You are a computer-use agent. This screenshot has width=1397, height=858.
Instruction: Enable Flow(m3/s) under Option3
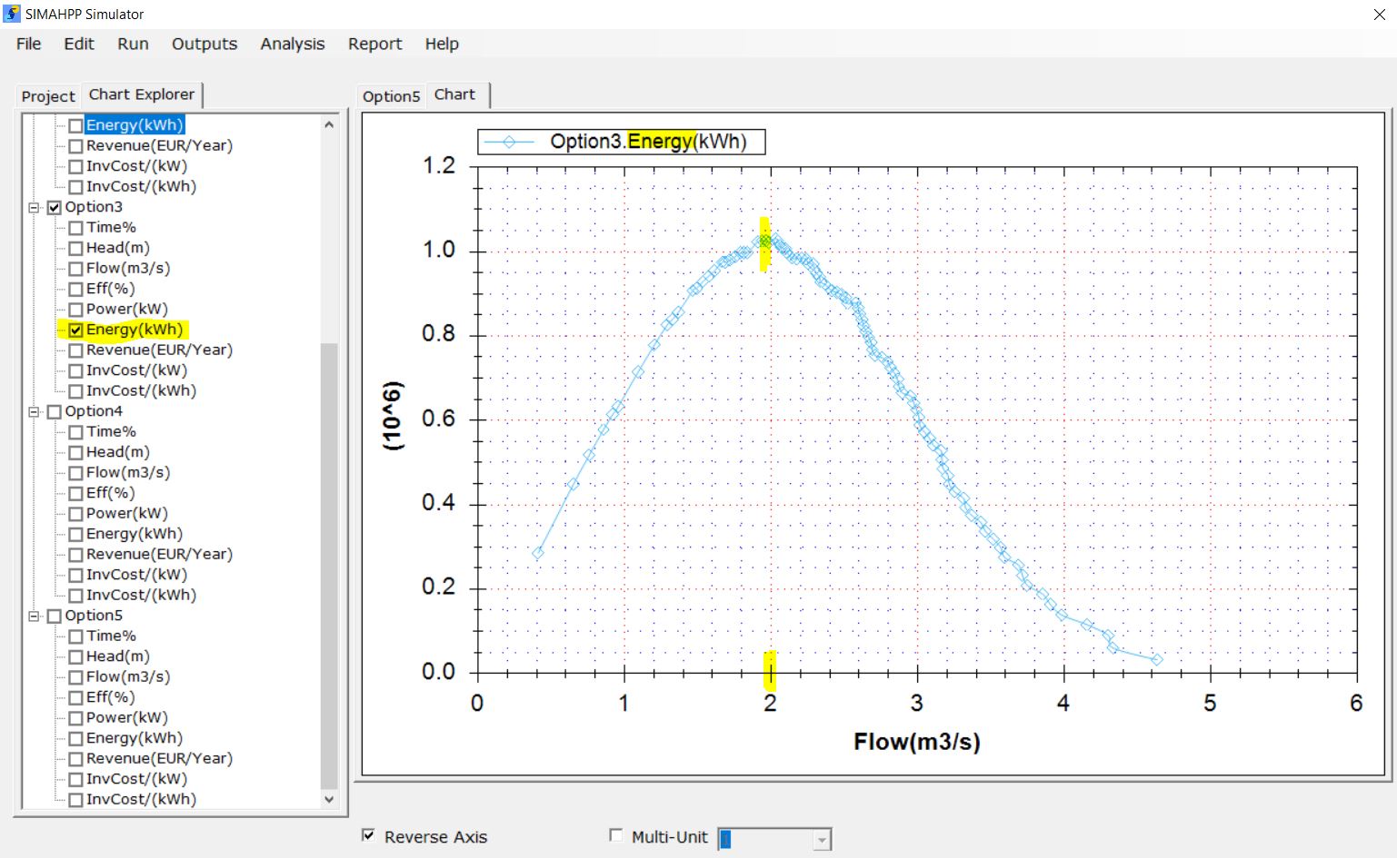[76, 269]
